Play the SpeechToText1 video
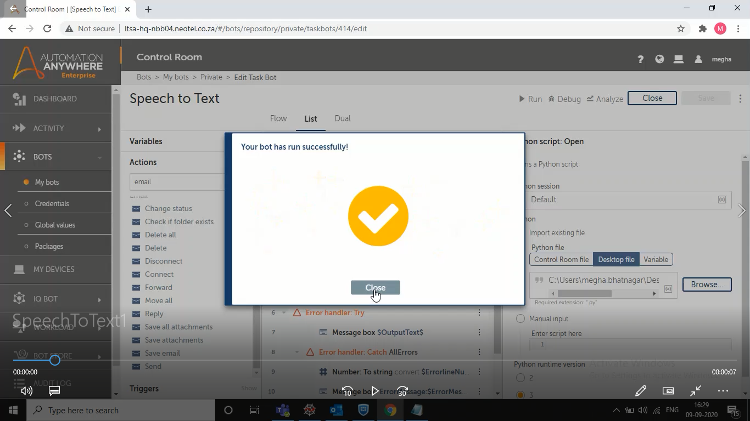 coord(375,391)
